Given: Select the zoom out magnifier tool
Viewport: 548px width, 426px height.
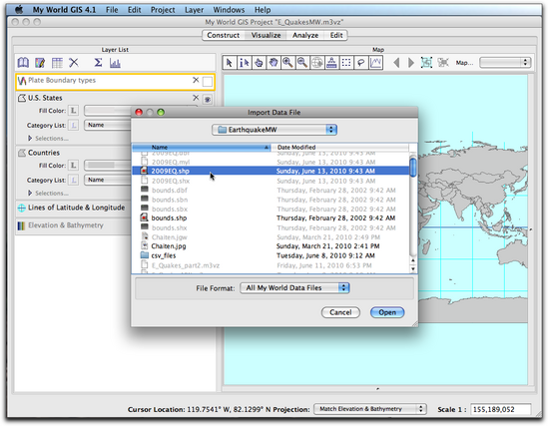Looking at the screenshot, I should tap(302, 63).
